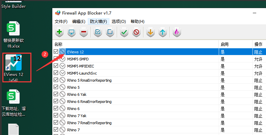Select the 下载地址、溜云库地址检 desktop file
The image size is (266, 135).
pyautogui.click(x=14, y=103)
